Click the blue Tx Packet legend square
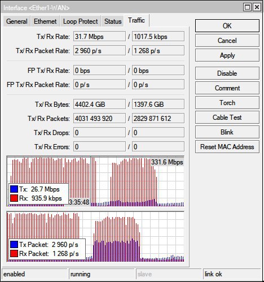Image resolution: width=264 pixels, height=282 pixels. pos(14,244)
